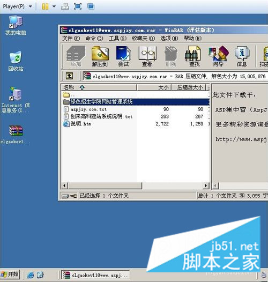Expand the dropdown arrow beside pause button
The width and height of the screenshot is (268, 282).
pyautogui.click(x=54, y=6)
